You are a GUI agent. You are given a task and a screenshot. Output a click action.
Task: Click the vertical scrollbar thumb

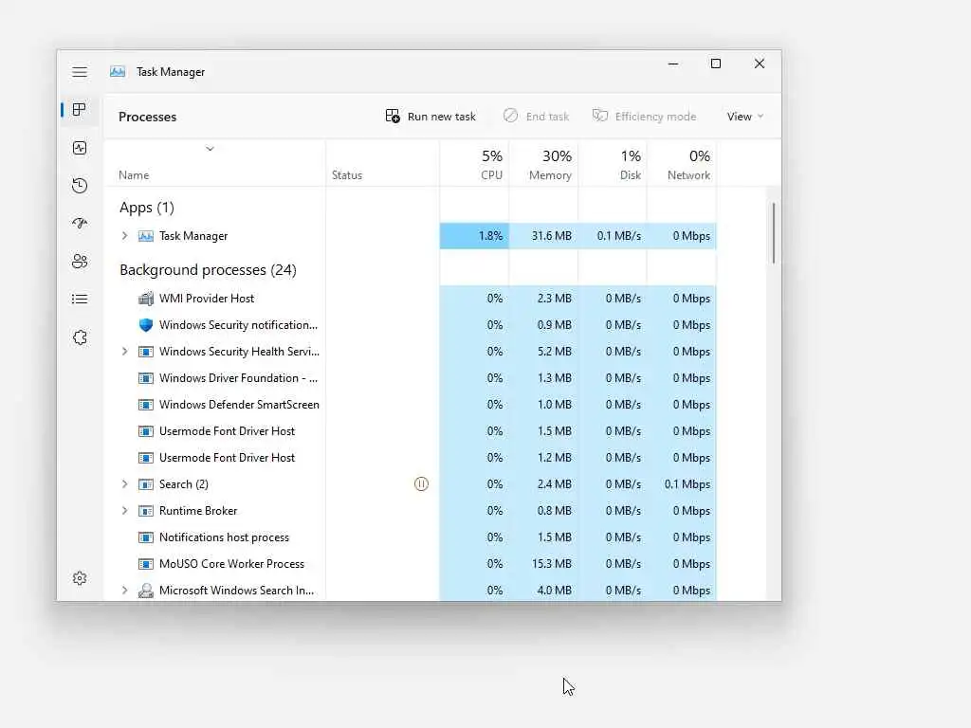[x=774, y=233]
